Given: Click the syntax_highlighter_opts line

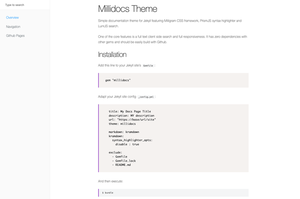Looking at the screenshot, I should [x=132, y=140].
